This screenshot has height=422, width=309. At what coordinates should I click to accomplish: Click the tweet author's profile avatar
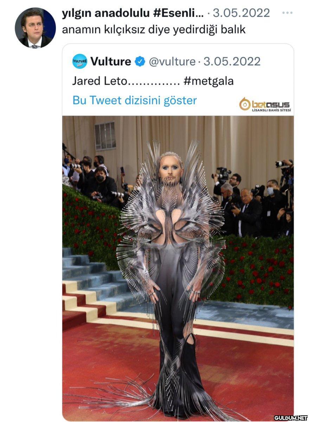[35, 28]
